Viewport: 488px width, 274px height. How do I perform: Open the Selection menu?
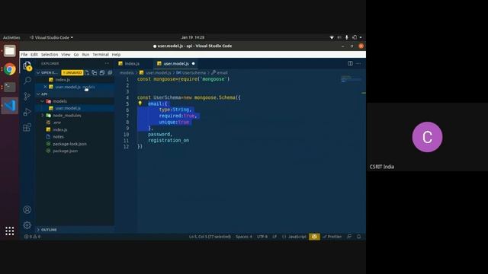point(50,55)
